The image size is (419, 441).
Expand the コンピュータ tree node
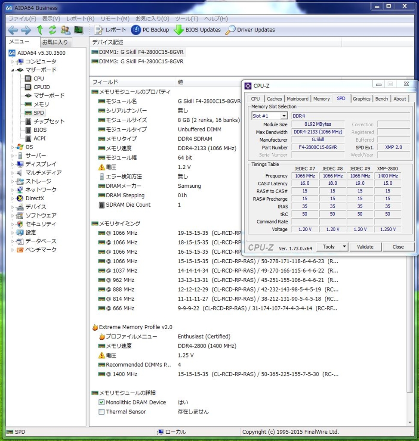(13, 62)
